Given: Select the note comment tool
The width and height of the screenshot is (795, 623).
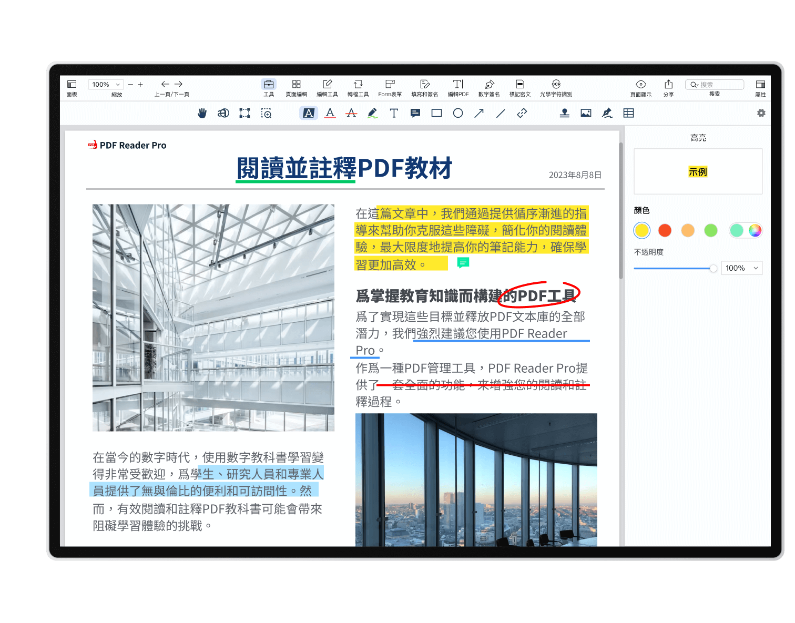Looking at the screenshot, I should pos(415,113).
